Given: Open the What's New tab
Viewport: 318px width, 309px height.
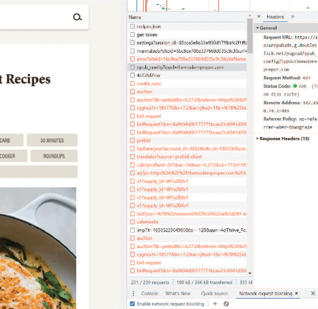Looking at the screenshot, I should pyautogui.click(x=177, y=294).
